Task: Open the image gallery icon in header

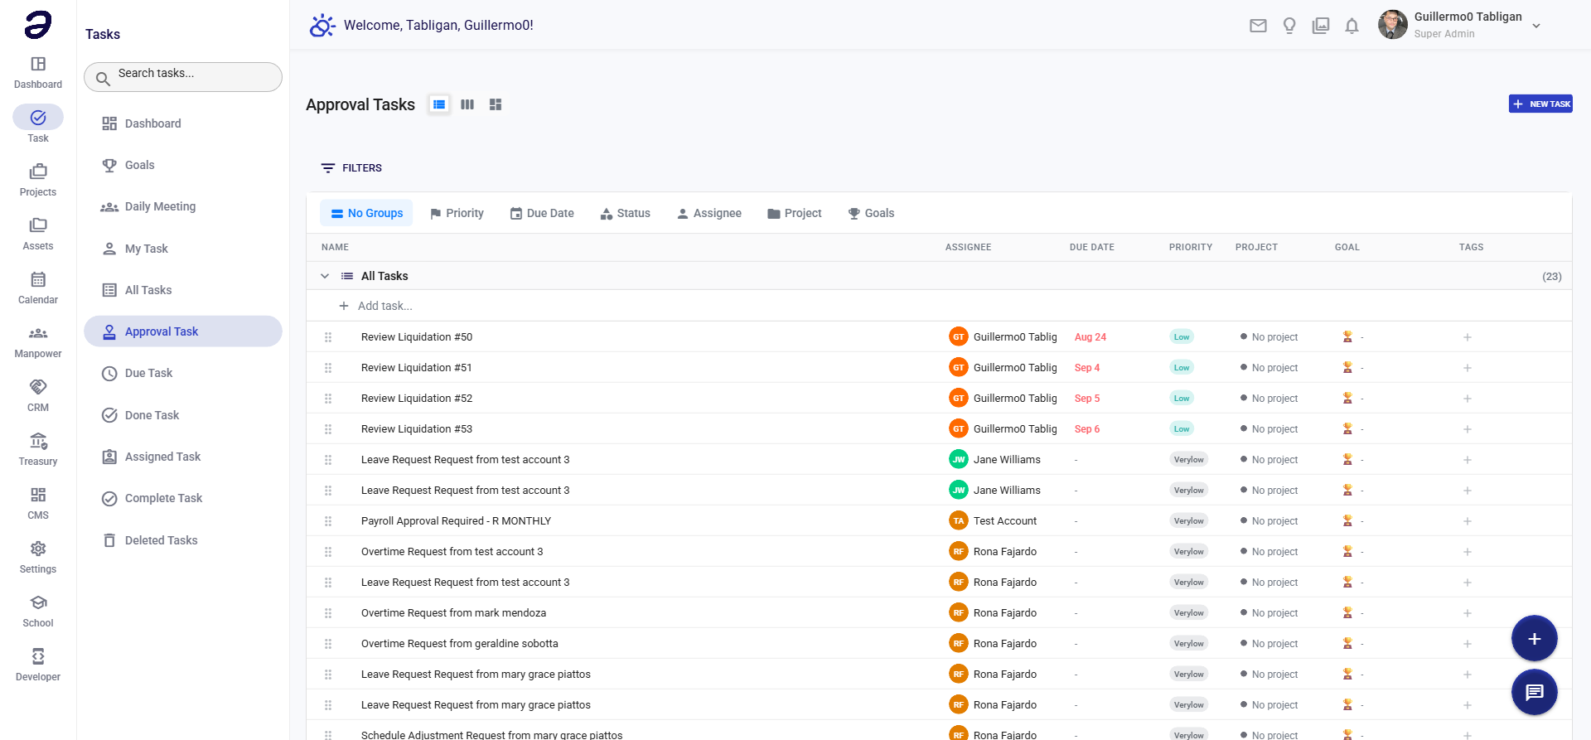Action: 1321,26
